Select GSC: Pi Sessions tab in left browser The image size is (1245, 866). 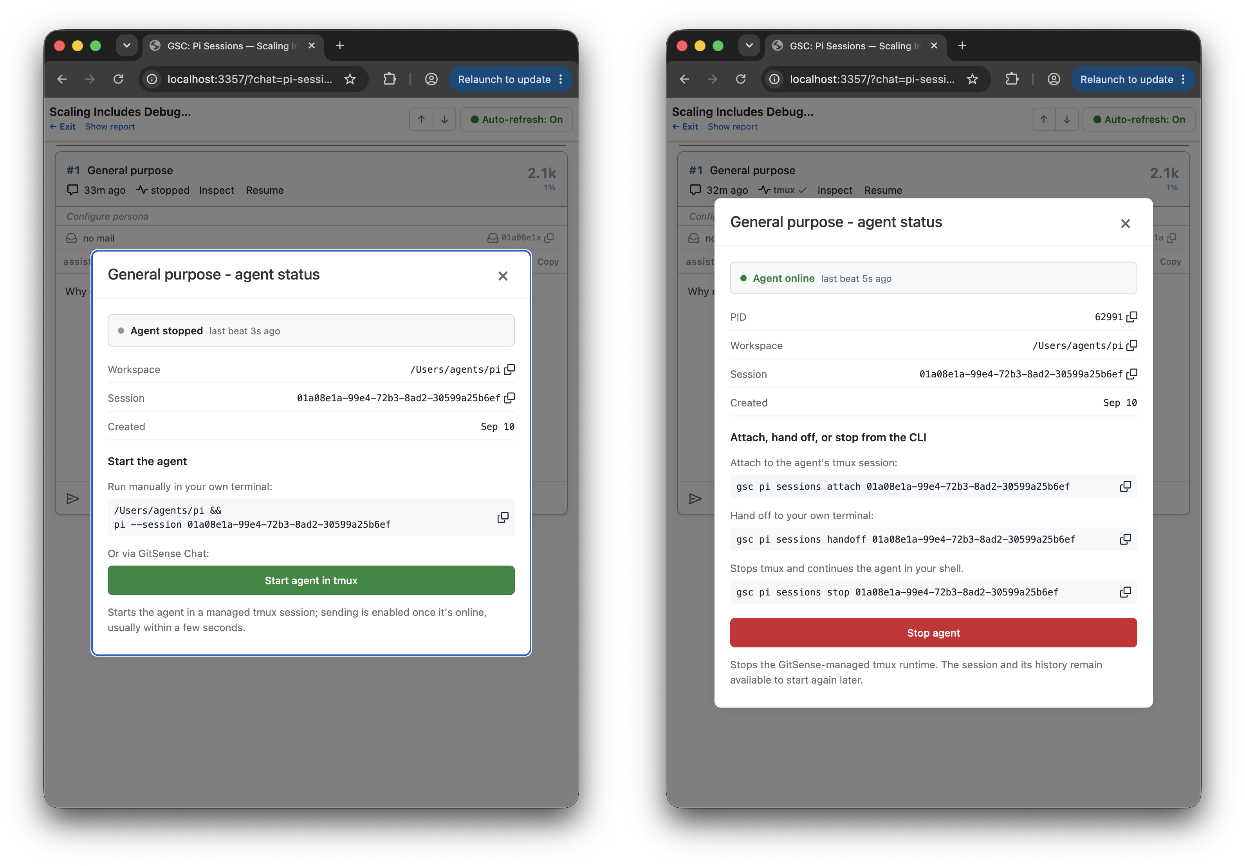pyautogui.click(x=233, y=46)
